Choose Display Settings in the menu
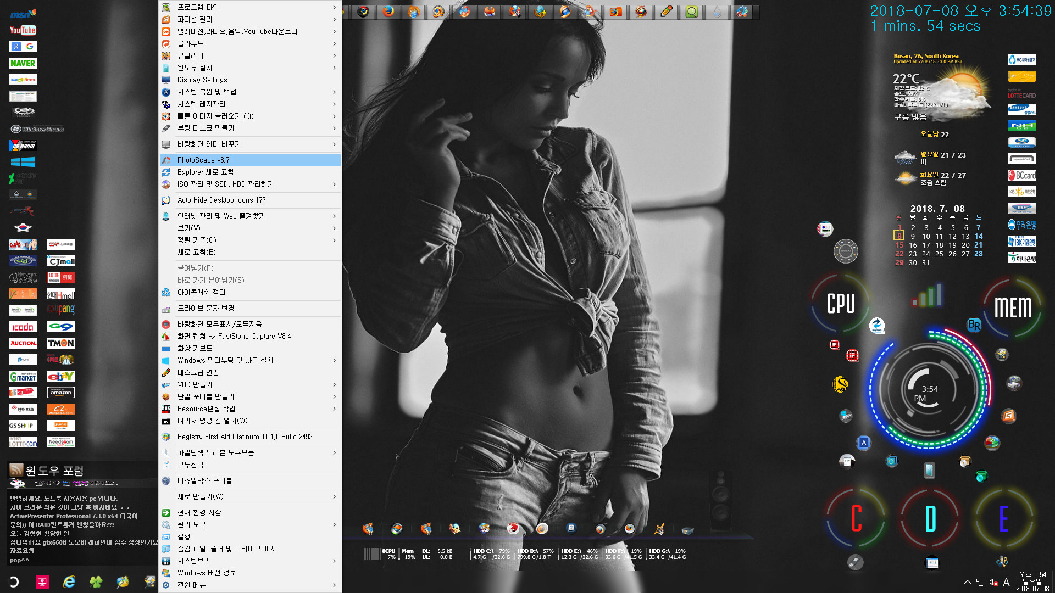Image resolution: width=1055 pixels, height=593 pixels. coord(250,80)
